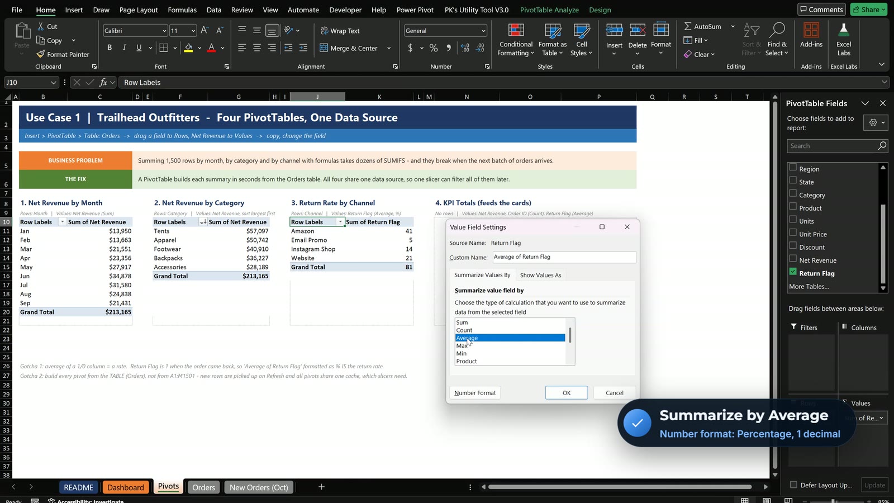
Task: Toggle Bold formatting in Font group
Action: click(x=110, y=48)
